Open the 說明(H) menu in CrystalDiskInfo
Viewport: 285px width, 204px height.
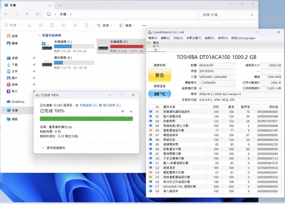coord(223,38)
